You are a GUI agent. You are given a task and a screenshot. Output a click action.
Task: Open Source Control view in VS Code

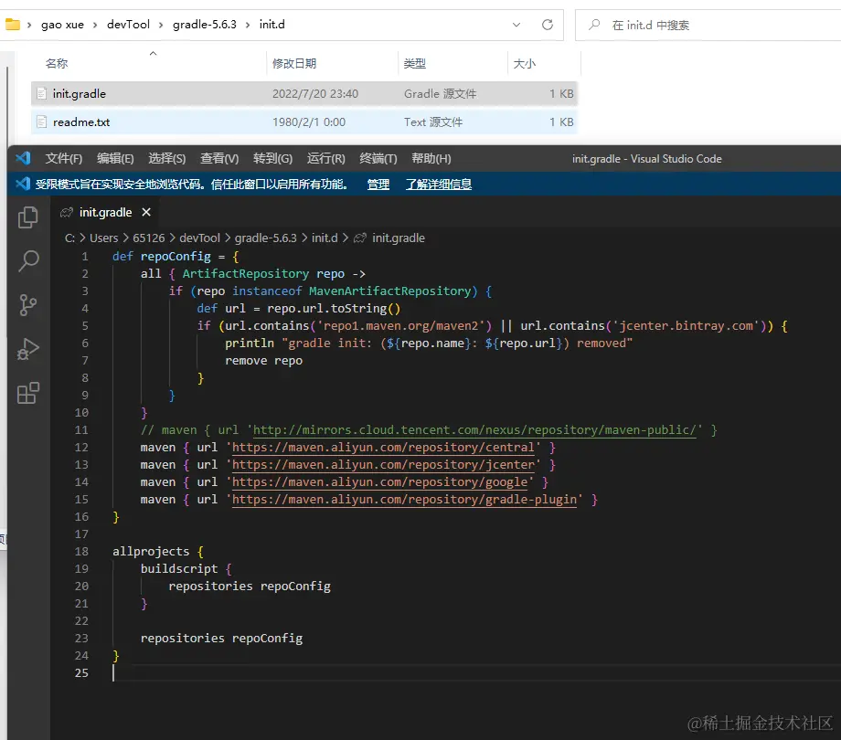[x=28, y=305]
